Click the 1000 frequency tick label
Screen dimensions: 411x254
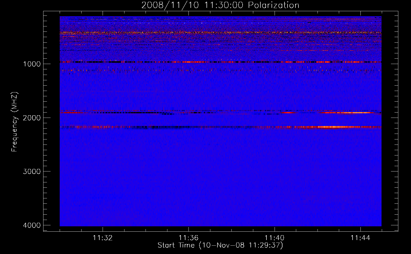pos(32,64)
